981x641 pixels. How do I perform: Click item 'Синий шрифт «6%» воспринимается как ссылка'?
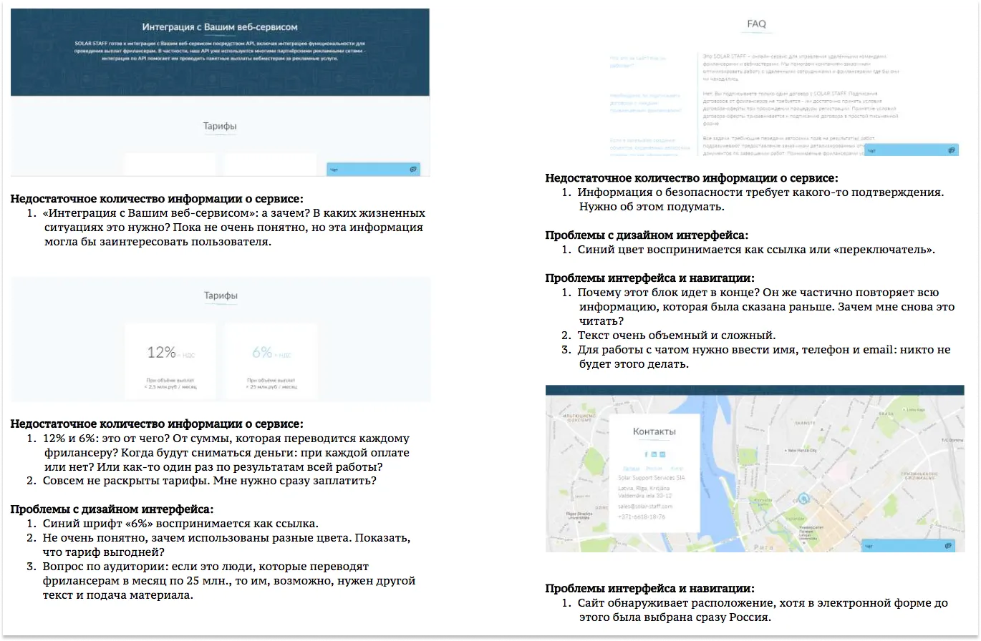click(x=180, y=524)
